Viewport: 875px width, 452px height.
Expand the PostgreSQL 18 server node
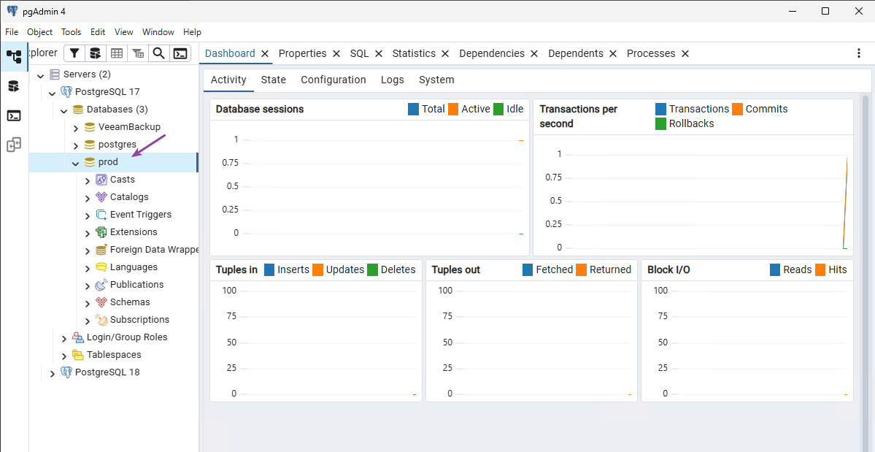(53, 372)
